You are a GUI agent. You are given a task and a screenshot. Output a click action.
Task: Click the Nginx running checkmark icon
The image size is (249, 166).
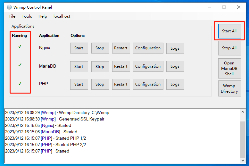[20, 46]
